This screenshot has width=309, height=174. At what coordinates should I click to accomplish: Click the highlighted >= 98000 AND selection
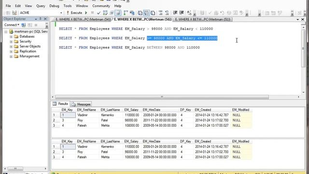(x=182, y=38)
